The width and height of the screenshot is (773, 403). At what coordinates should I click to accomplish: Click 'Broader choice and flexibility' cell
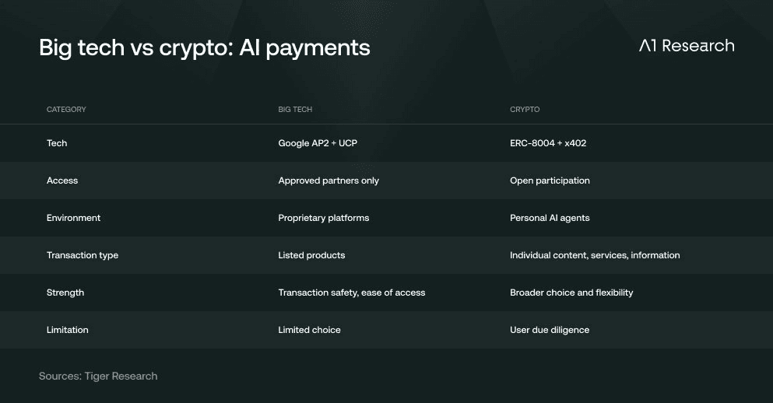pos(571,293)
